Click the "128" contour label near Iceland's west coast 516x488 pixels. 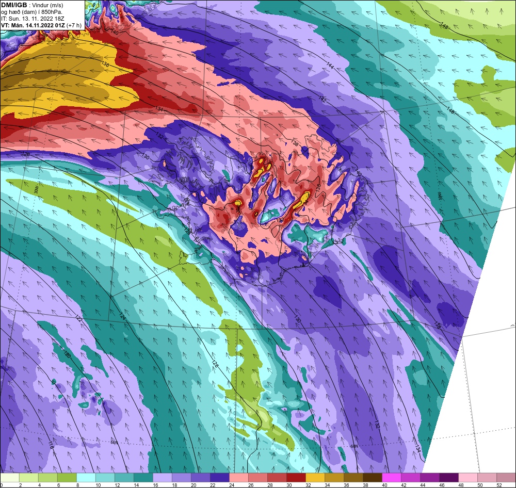coord(187,231)
